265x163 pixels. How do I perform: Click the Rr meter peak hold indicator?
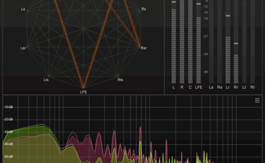236,43
